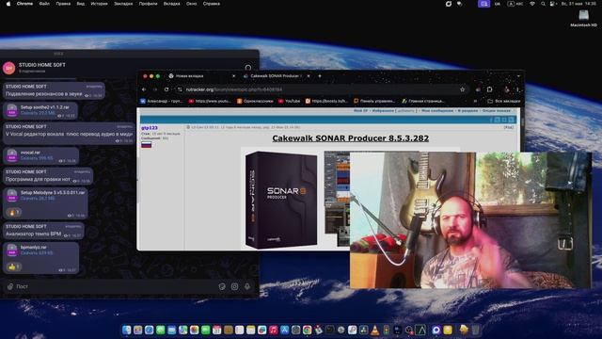Click the rutracker page vertical scrollbar
The width and height of the screenshot is (602, 339).
(x=522, y=123)
